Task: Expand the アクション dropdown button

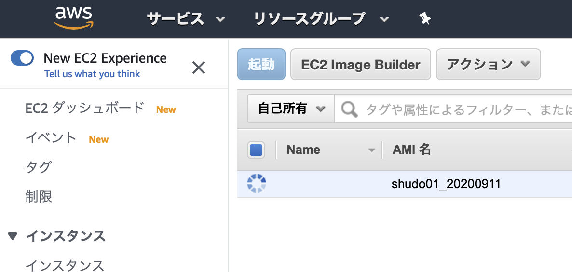Action: click(488, 64)
